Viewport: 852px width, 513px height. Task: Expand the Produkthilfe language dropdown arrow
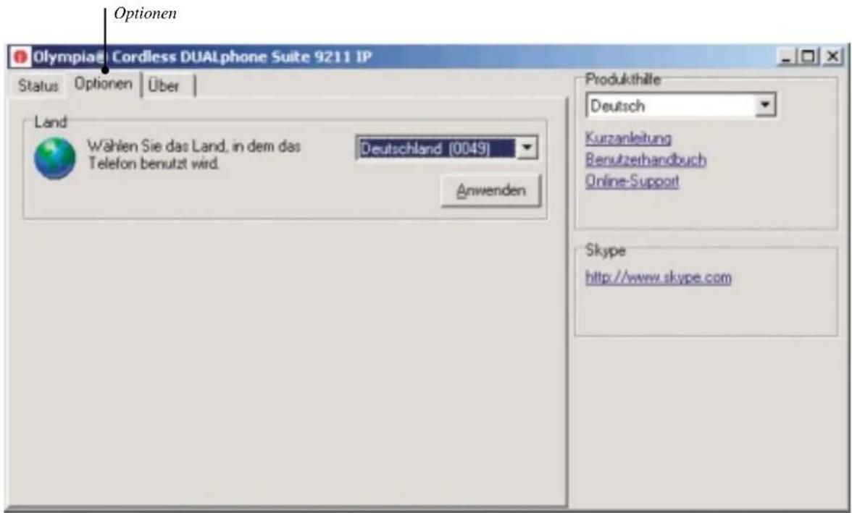765,105
